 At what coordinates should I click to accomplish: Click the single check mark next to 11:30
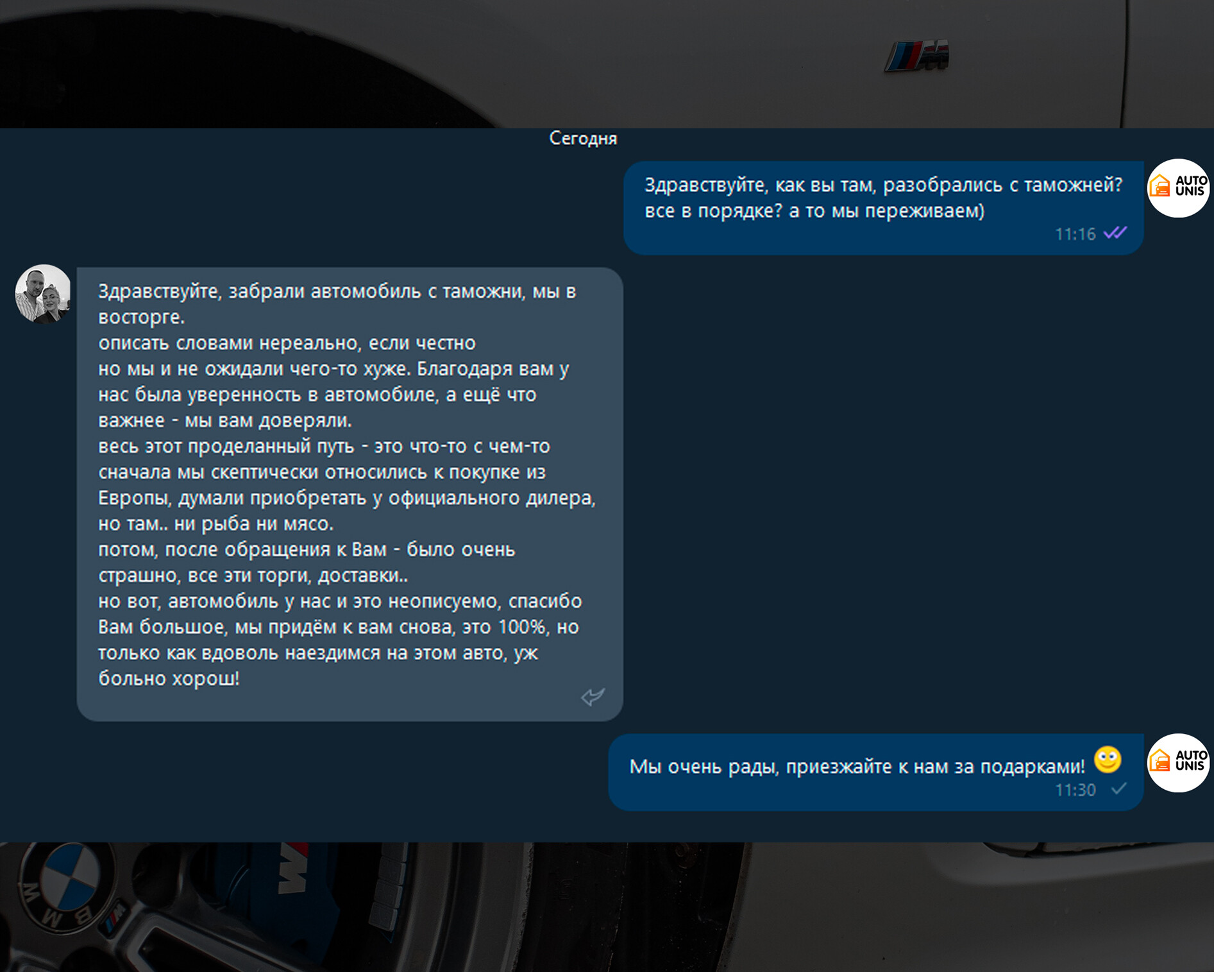coord(1119,789)
